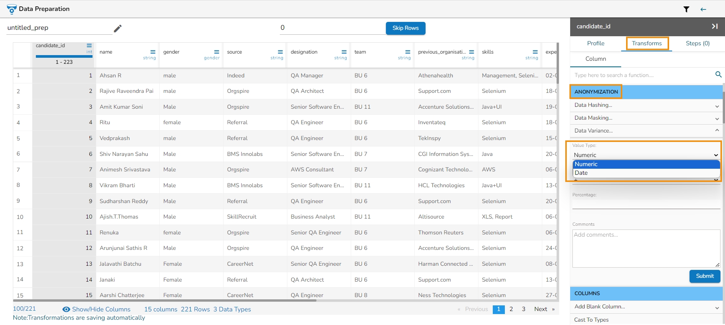Image resolution: width=725 pixels, height=325 pixels.
Task: Click the back arrow icon in header
Action: [x=703, y=9]
